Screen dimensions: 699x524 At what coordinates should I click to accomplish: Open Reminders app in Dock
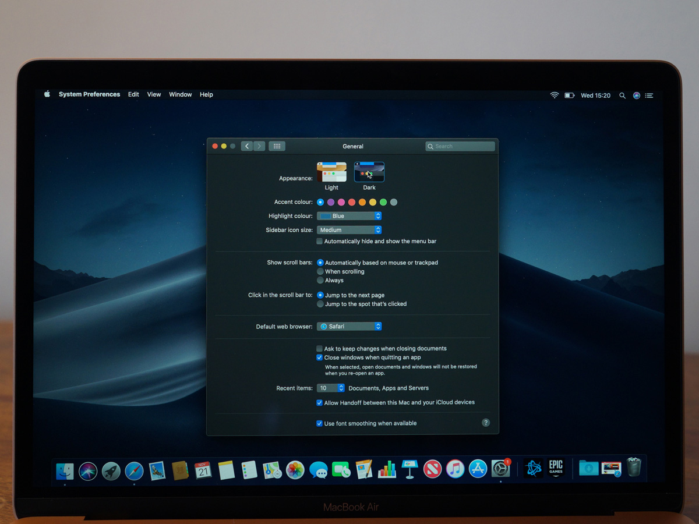(x=249, y=470)
